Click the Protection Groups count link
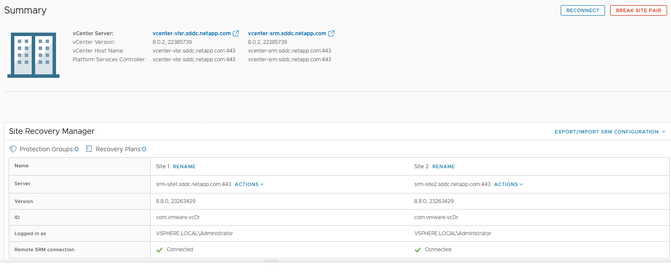 click(76, 149)
